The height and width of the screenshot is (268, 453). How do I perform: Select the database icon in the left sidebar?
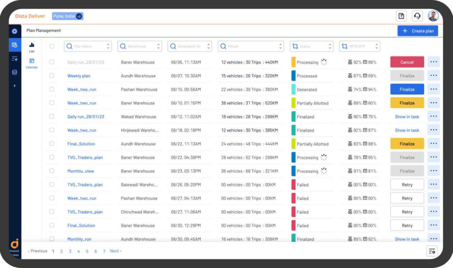[x=15, y=71]
